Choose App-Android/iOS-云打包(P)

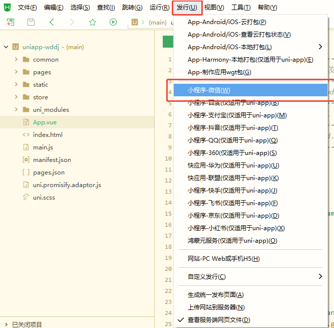250,22
